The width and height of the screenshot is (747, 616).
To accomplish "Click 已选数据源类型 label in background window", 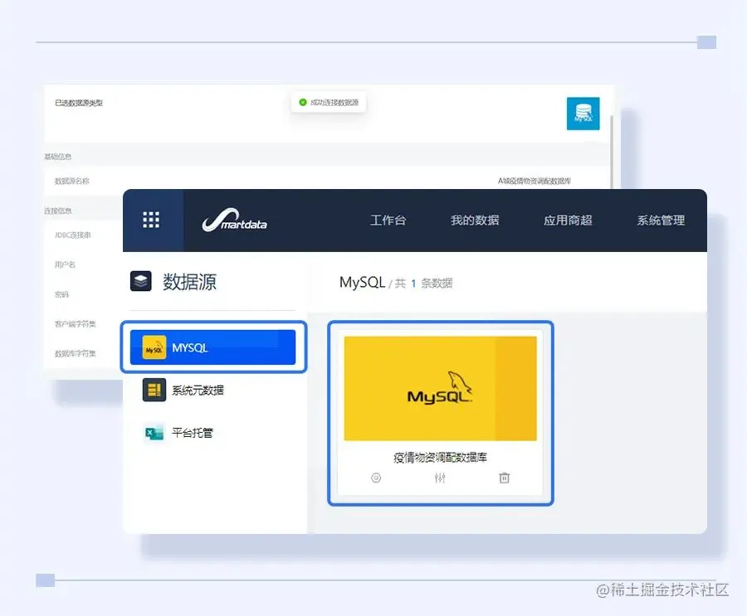I will coord(79,103).
